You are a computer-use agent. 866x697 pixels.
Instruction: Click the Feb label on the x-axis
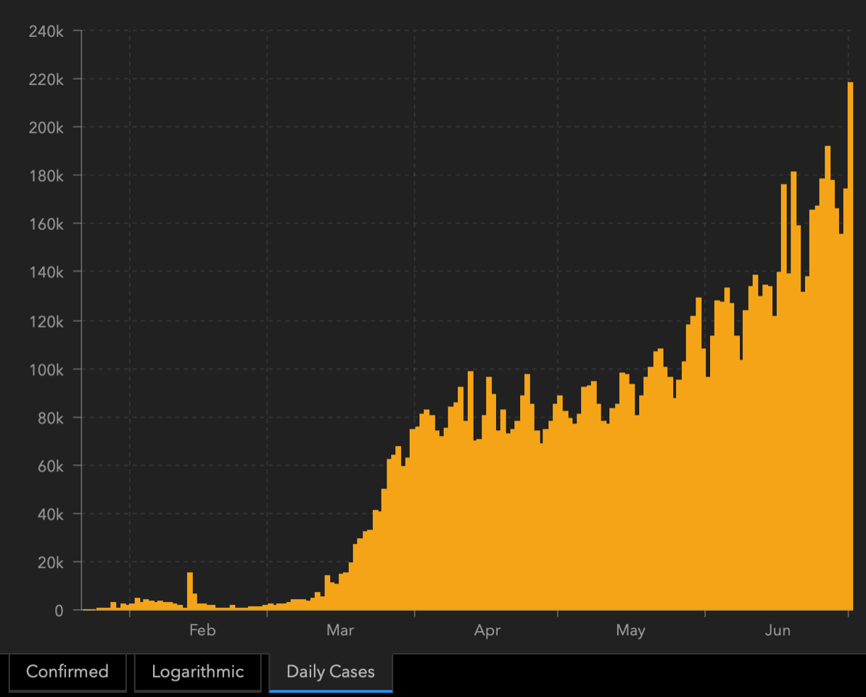tap(202, 630)
